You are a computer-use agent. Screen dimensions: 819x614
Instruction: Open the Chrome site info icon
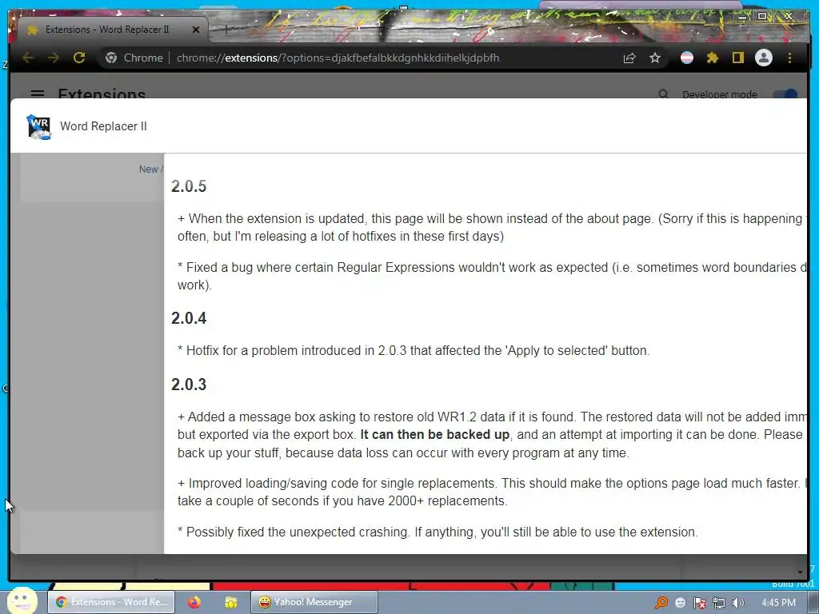(x=111, y=58)
